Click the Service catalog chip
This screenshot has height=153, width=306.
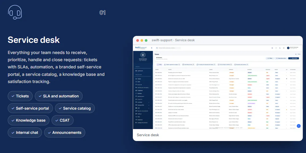coord(75,108)
